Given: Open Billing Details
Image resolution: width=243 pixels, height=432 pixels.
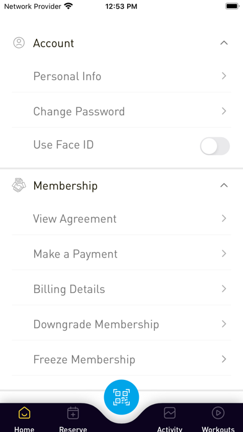Looking at the screenshot, I should 122,289.
